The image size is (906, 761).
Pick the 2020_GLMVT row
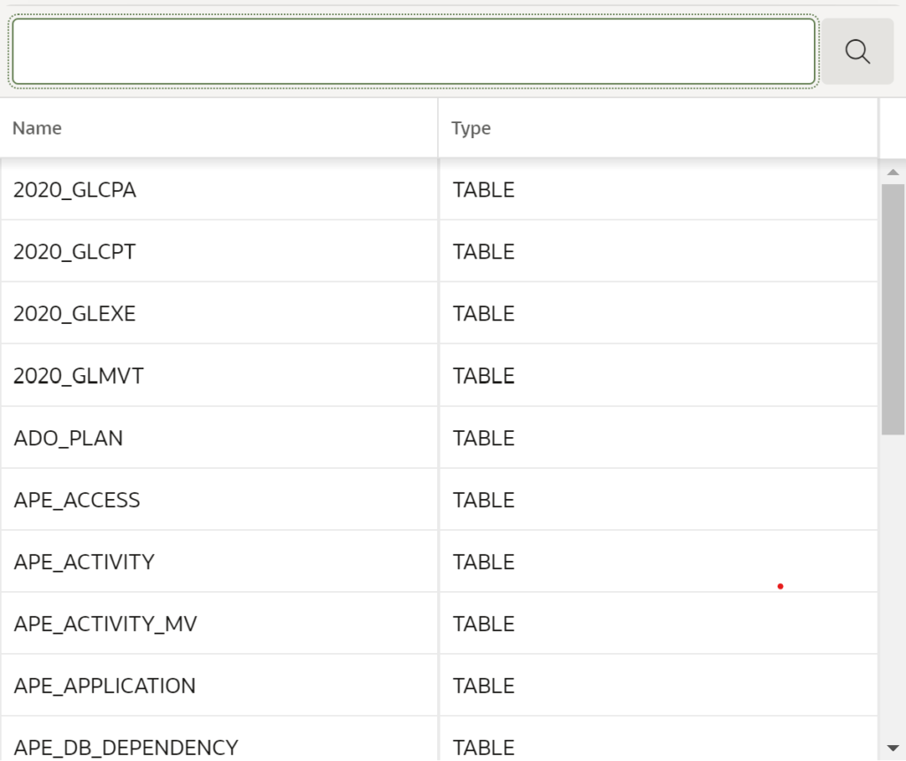click(x=439, y=375)
